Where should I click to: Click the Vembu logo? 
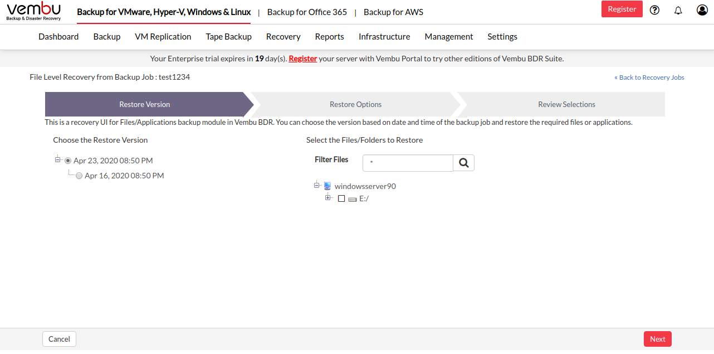pyautogui.click(x=33, y=11)
